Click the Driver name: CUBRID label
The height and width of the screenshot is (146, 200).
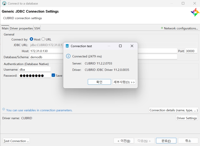pos(17,118)
